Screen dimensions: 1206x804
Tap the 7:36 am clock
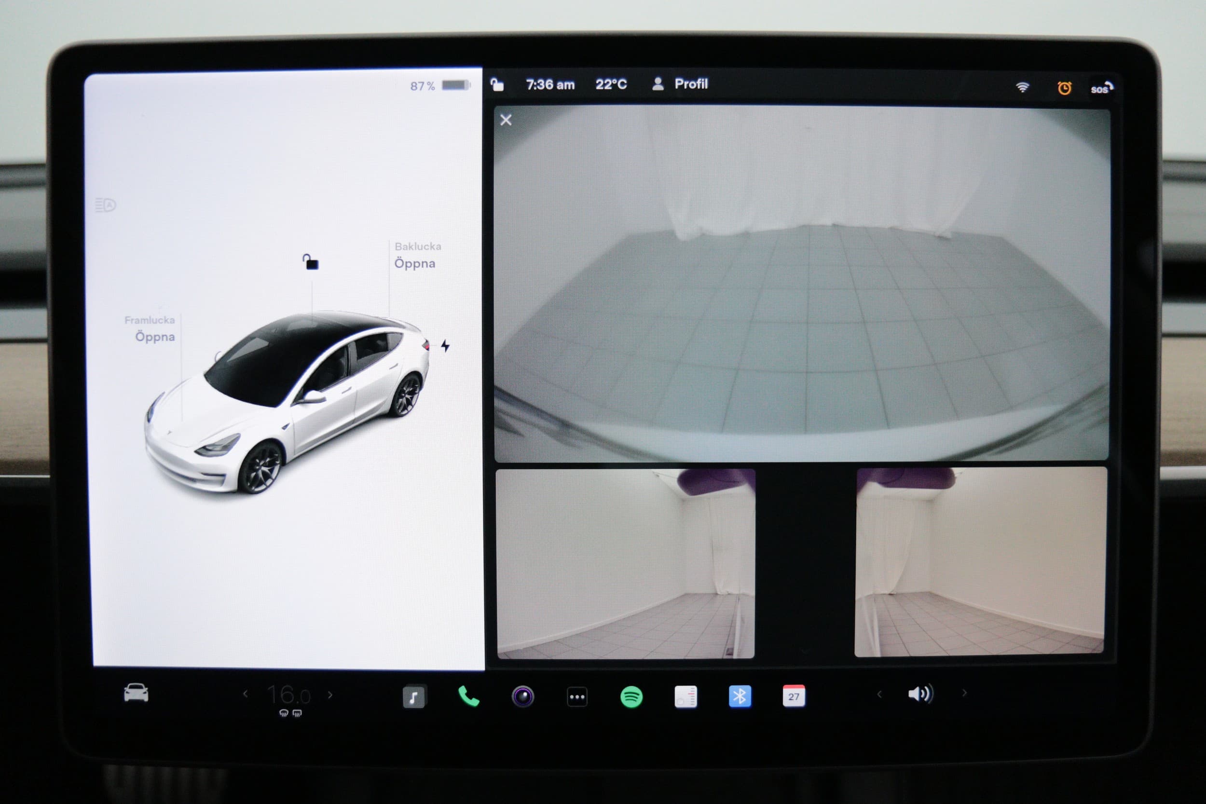(x=550, y=84)
